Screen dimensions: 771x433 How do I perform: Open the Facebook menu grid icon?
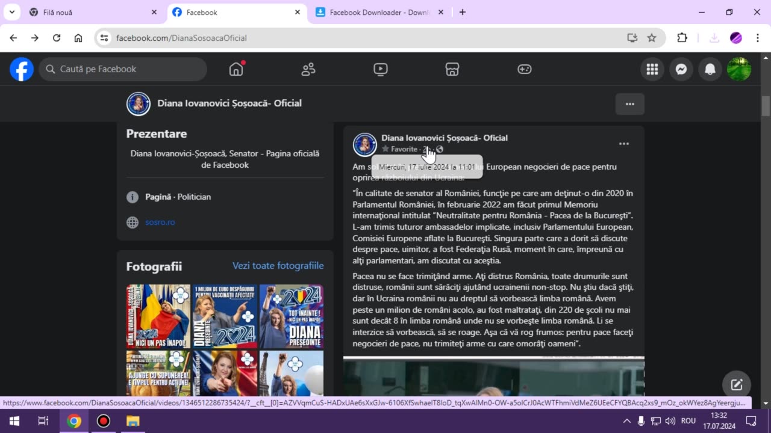click(x=652, y=69)
